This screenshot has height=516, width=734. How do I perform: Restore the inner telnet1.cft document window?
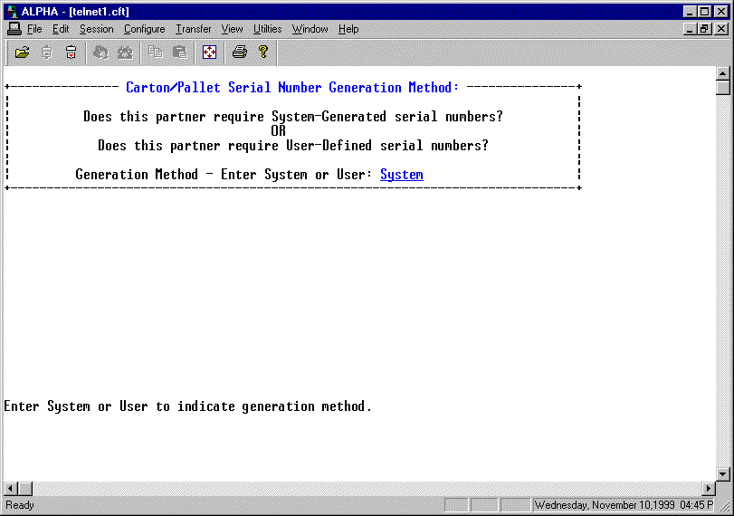pos(706,29)
